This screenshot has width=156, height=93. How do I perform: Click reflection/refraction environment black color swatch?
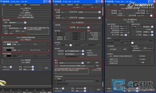9,50
